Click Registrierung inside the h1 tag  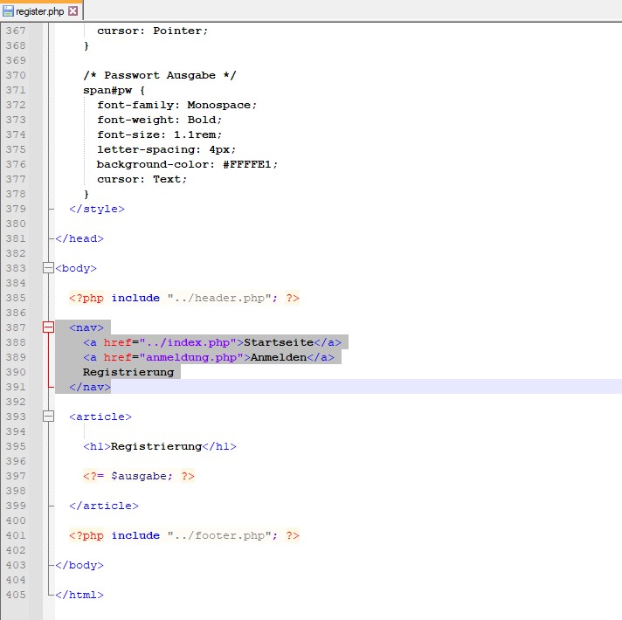156,446
